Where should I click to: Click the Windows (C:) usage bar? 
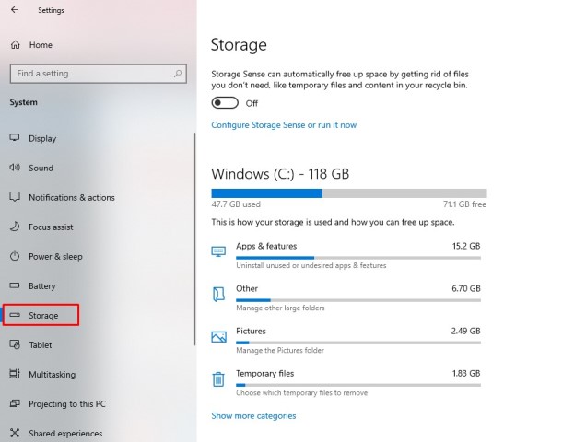pos(349,193)
